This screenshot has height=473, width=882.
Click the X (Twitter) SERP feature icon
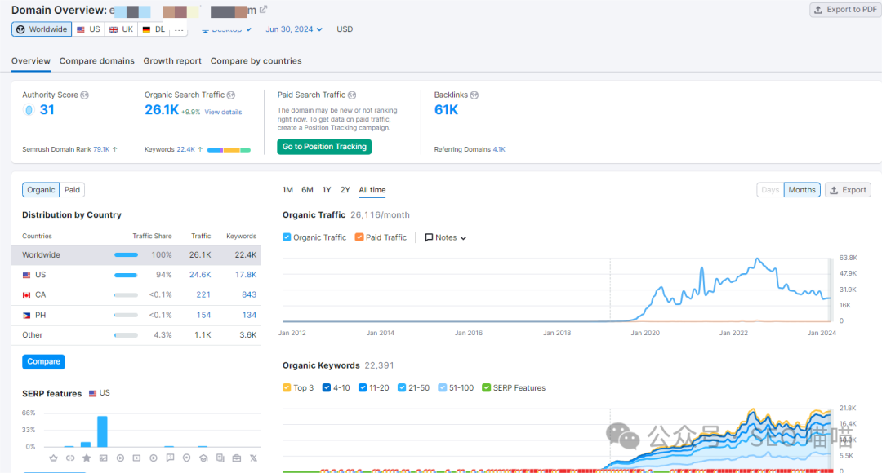click(253, 458)
